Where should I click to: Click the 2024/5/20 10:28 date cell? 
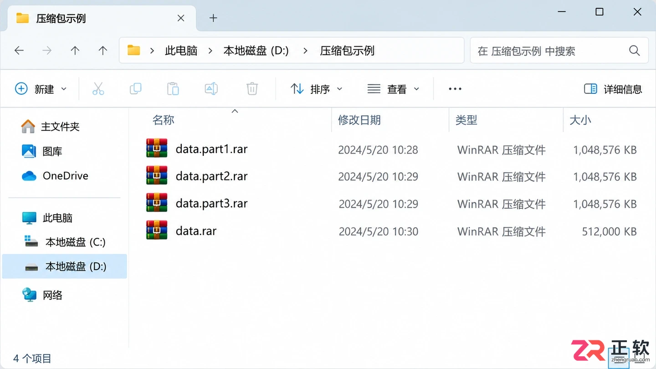click(x=378, y=150)
